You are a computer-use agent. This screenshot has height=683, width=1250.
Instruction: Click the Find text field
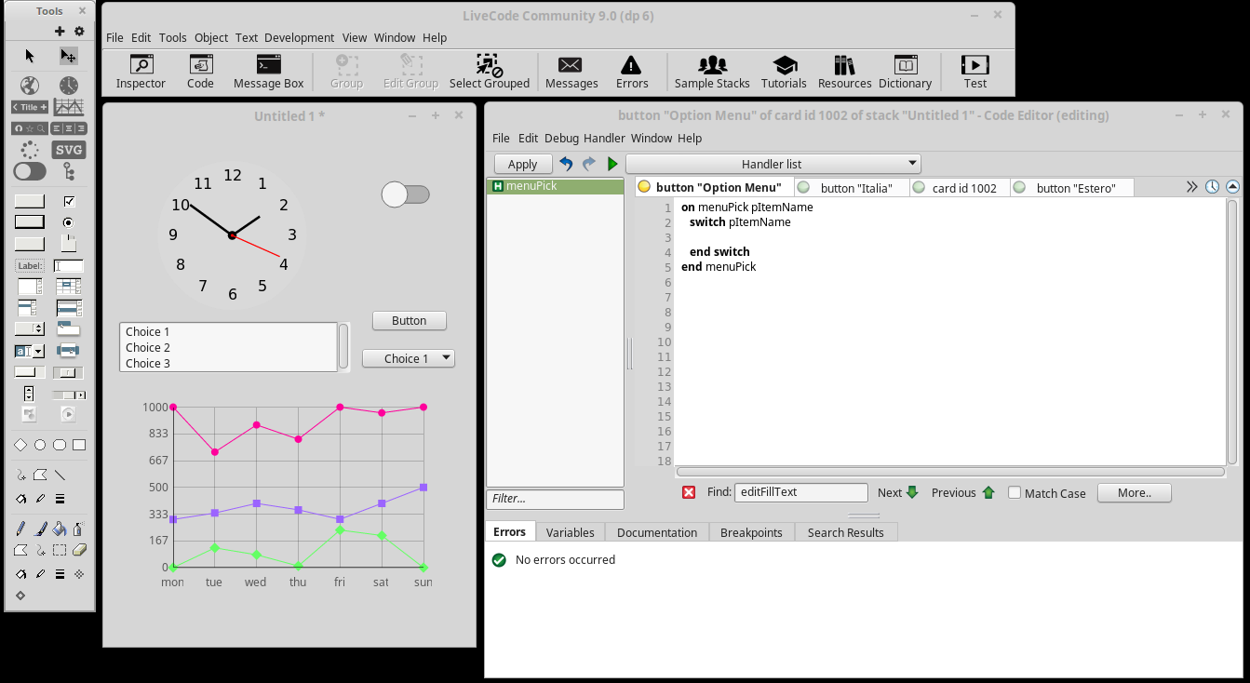pos(801,492)
